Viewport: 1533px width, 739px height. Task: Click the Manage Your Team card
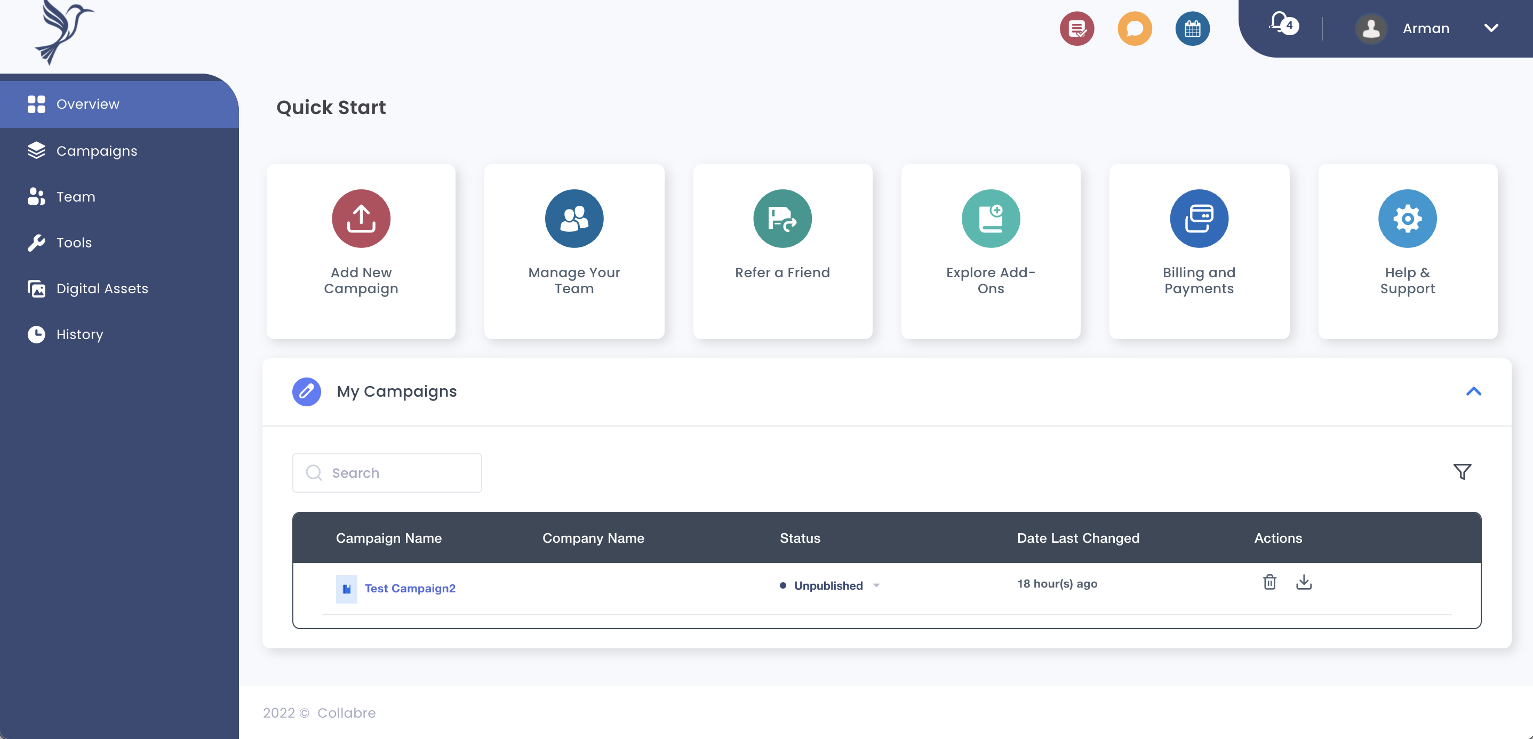574,251
